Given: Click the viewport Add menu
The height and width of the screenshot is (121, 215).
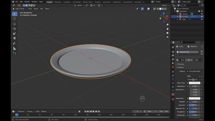Looking at the screenshot, I should tap(42, 9).
